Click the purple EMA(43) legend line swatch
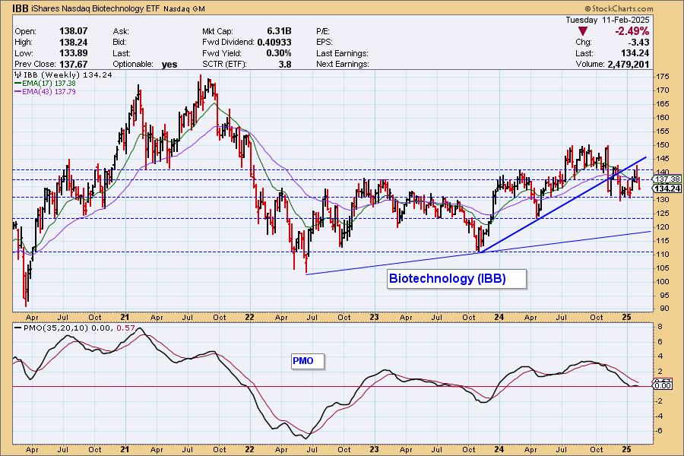 click(x=18, y=92)
